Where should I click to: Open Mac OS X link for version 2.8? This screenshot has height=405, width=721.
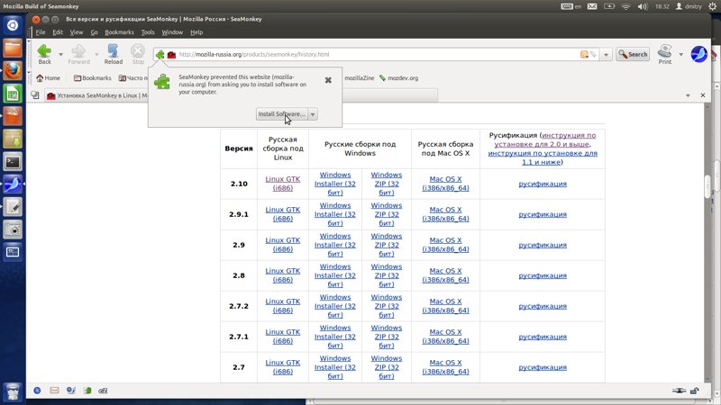point(445,275)
